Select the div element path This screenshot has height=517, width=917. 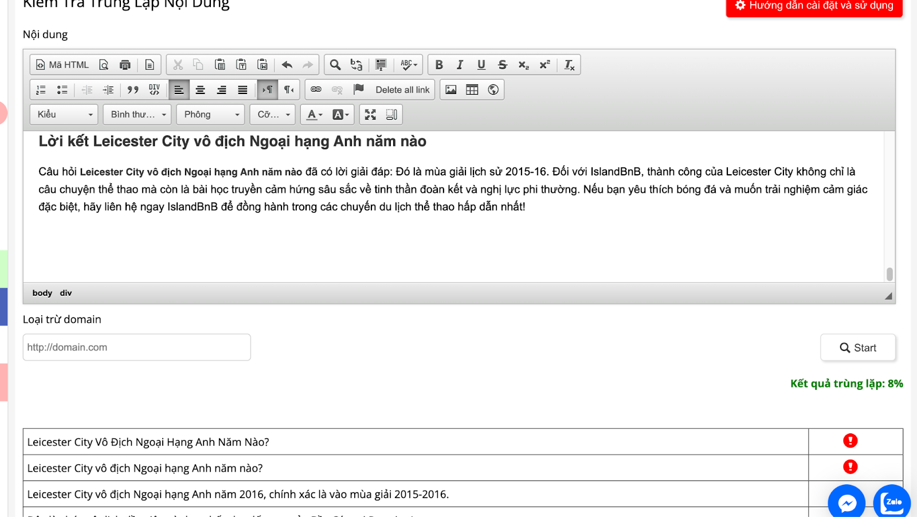[x=66, y=293]
